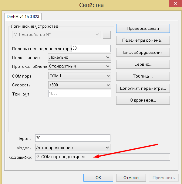The height and width of the screenshot is (184, 182).
Task: Expand the Модель dropdown showing Автоопределение
Action: (73, 148)
